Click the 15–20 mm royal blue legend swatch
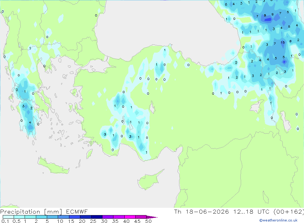The width and height of the screenshot is (304, 223). click(x=74, y=217)
